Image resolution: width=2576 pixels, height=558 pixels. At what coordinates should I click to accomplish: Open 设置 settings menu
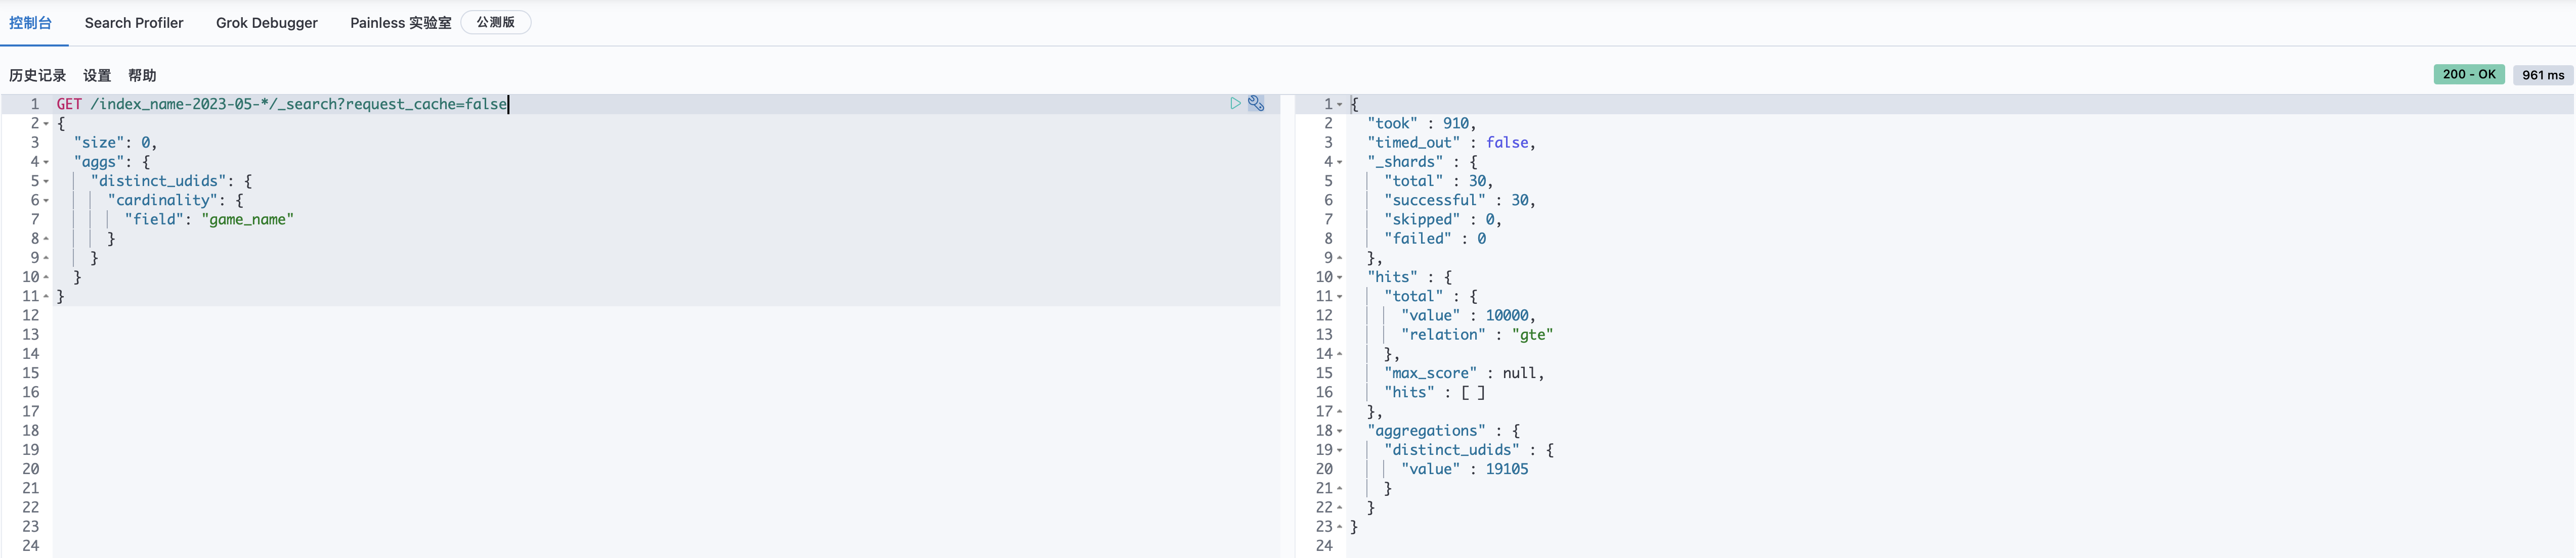pos(97,76)
